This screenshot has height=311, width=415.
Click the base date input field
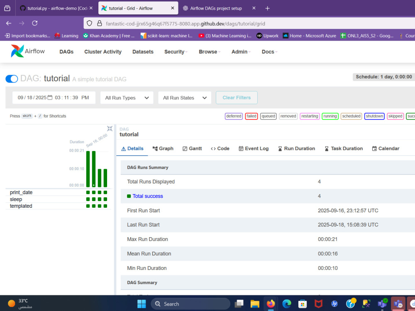point(54,97)
